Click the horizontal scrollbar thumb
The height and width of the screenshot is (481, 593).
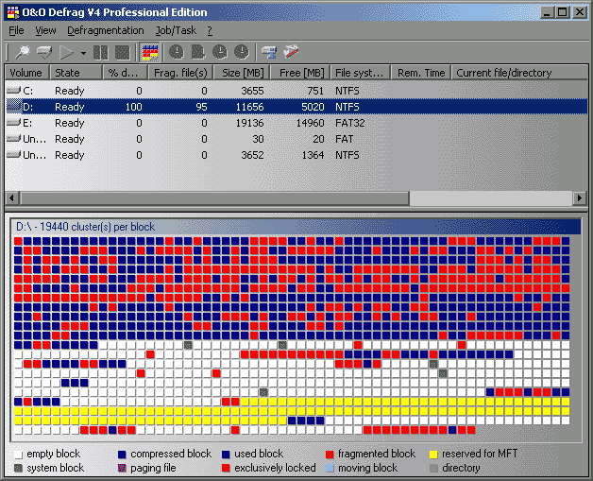coord(214,198)
